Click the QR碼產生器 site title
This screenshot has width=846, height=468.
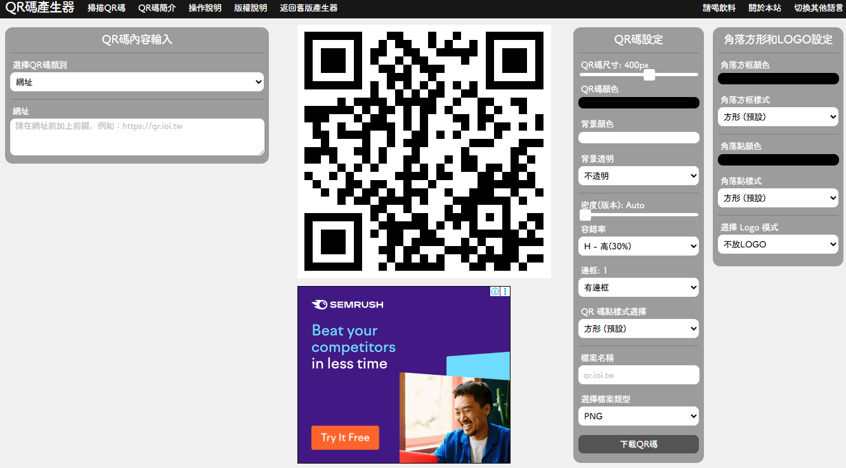tap(40, 8)
